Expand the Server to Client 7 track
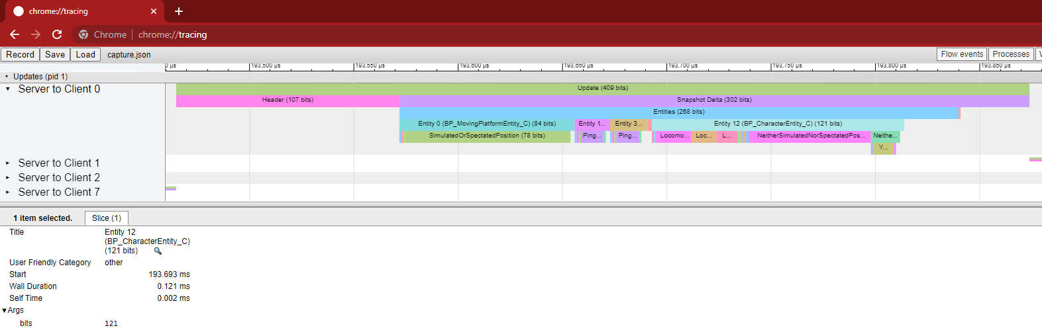The height and width of the screenshot is (332, 1042). (x=8, y=192)
